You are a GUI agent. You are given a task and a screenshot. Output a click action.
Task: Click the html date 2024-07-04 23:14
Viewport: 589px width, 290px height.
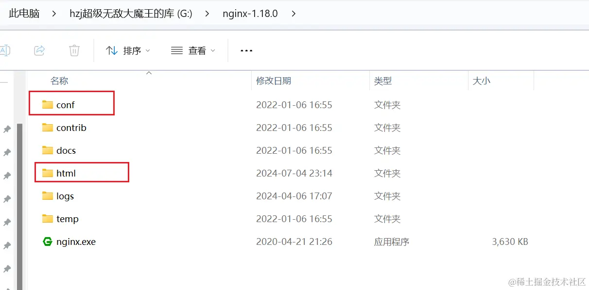294,173
